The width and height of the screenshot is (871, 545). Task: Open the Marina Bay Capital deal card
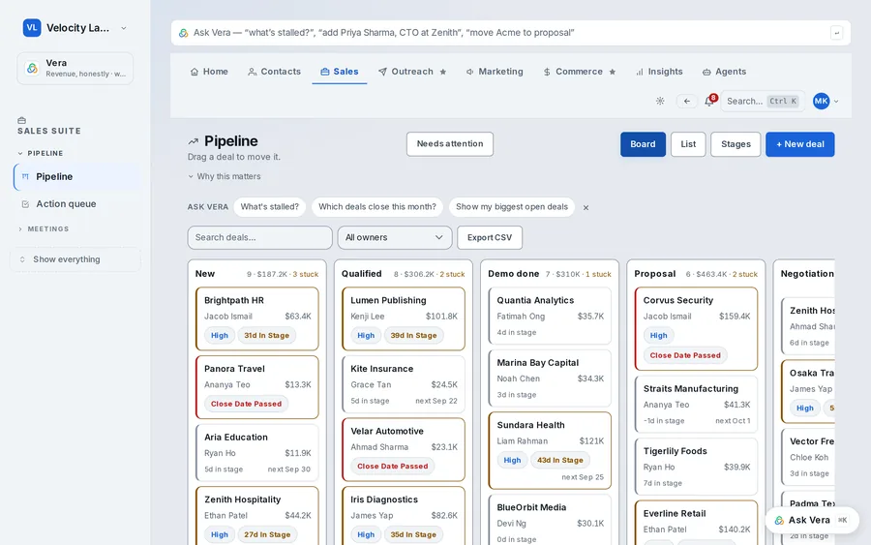tap(550, 378)
